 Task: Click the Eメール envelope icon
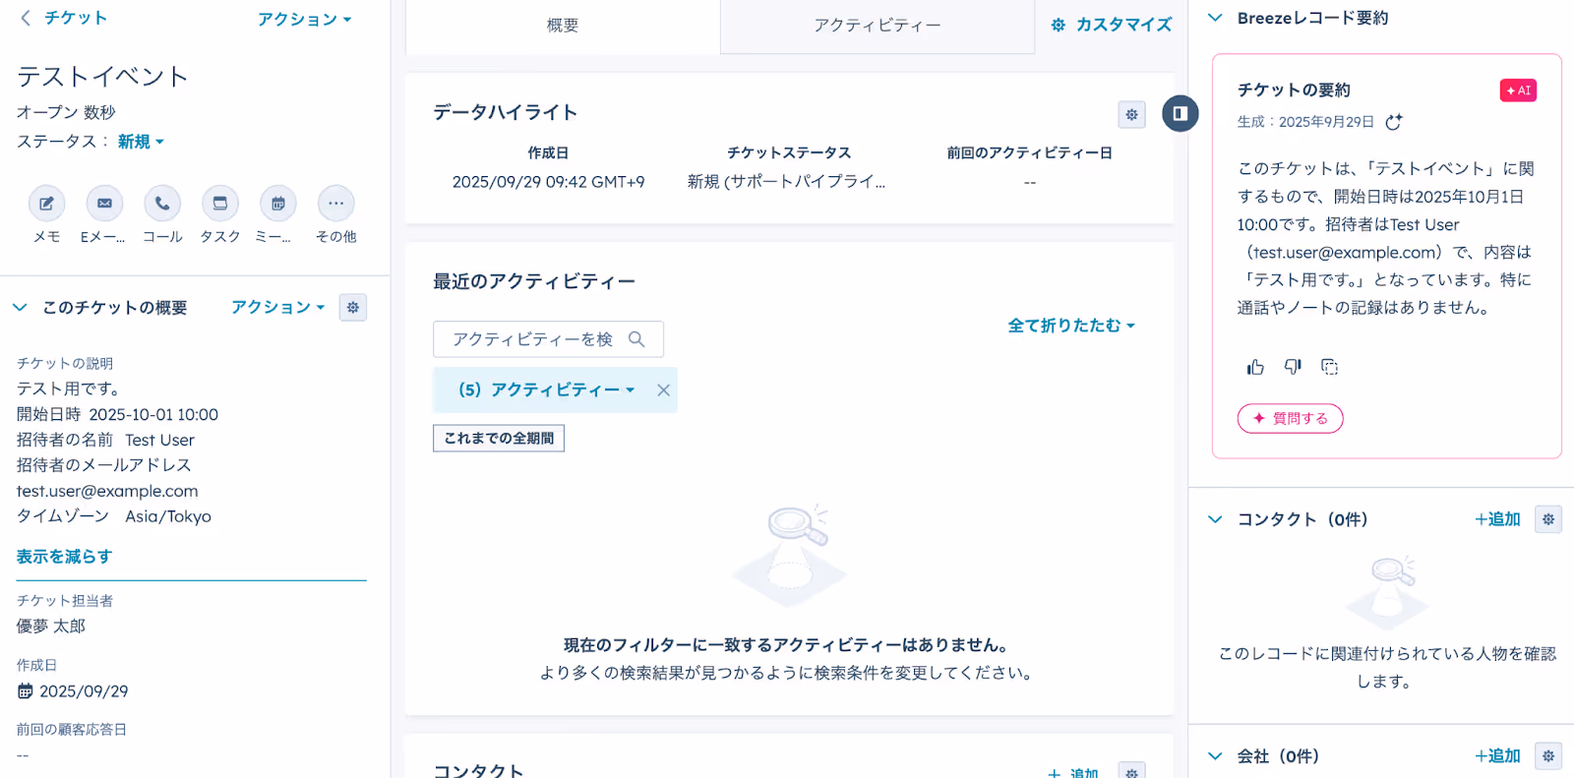pos(104,204)
